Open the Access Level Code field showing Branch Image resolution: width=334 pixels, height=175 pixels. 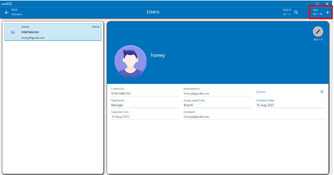coord(217,105)
